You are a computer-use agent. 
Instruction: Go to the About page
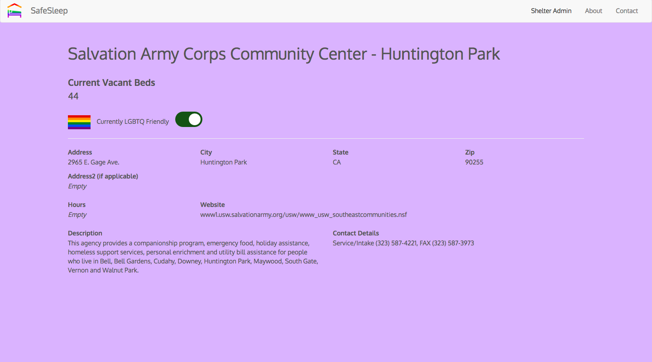pos(594,11)
